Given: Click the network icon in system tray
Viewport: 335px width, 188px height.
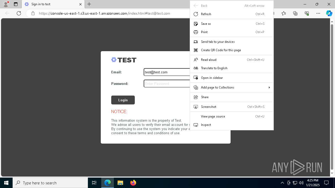Looking at the screenshot, I should pos(295,183).
